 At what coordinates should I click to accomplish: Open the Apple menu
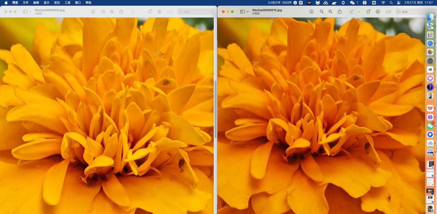coord(6,2)
